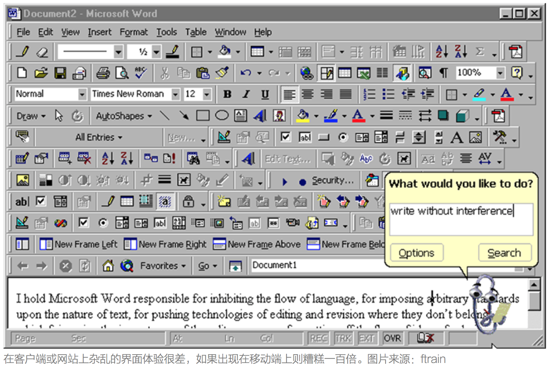
Task: Toggle TRK track changes indicator
Action: (x=343, y=338)
